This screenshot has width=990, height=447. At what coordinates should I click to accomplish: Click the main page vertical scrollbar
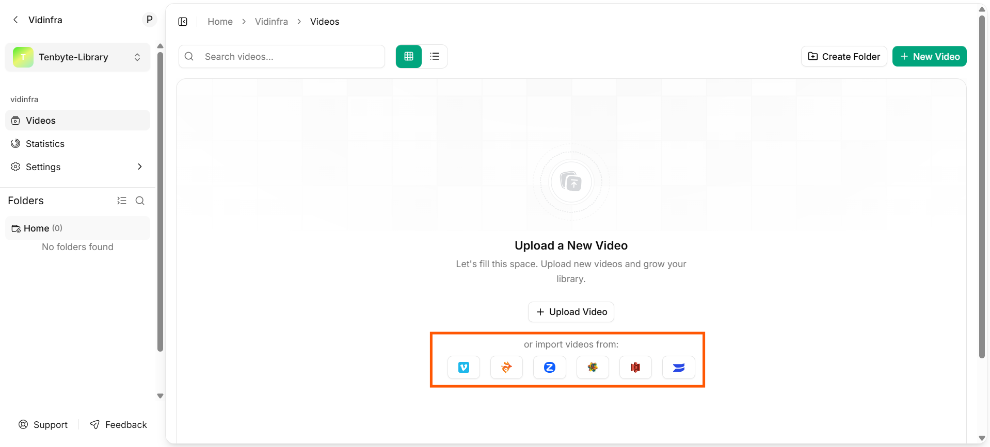tap(982, 186)
